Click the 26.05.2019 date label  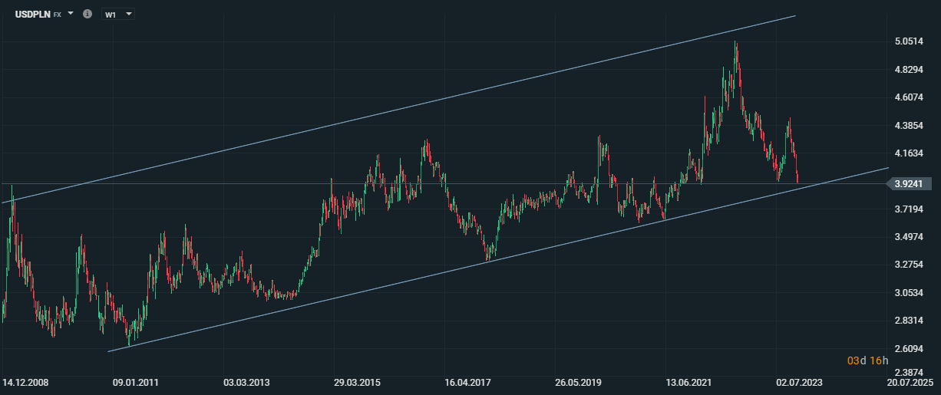579,381
